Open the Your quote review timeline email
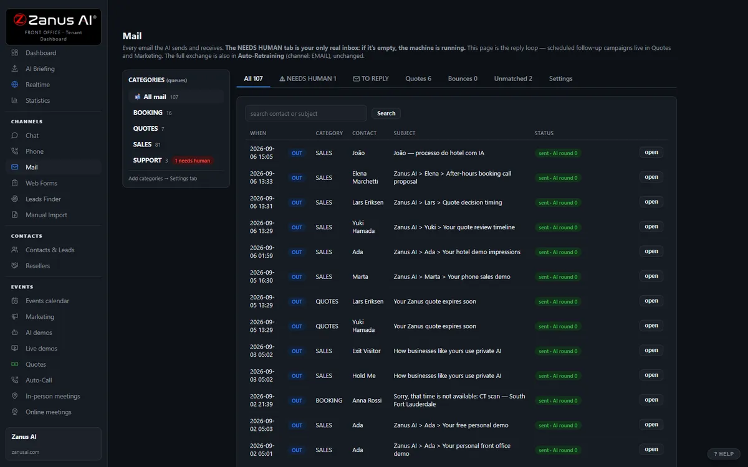The height and width of the screenshot is (467, 748). (651, 227)
